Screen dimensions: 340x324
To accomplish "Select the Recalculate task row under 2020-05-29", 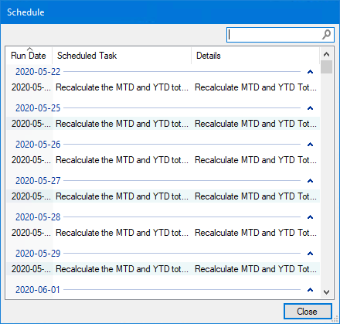I will click(x=163, y=269).
